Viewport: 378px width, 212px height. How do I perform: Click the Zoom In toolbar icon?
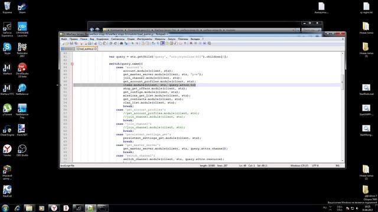pos(132,44)
